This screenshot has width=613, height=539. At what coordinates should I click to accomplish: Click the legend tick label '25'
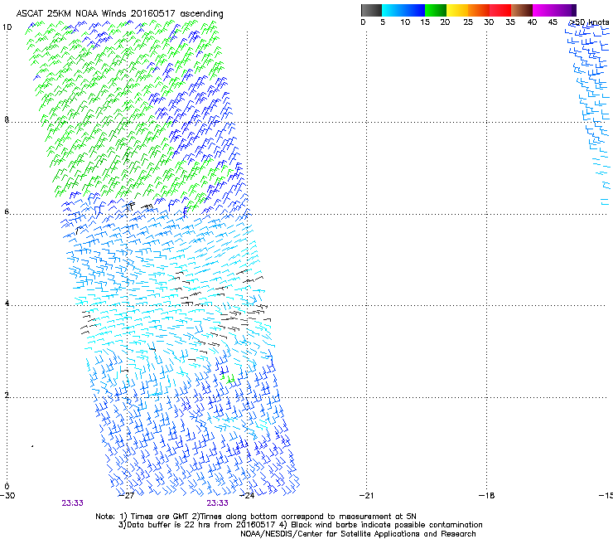pos(468,22)
